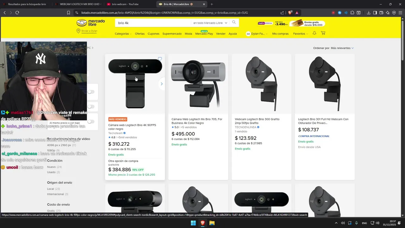Open Brave VPN shield icon

[x=394, y=13]
